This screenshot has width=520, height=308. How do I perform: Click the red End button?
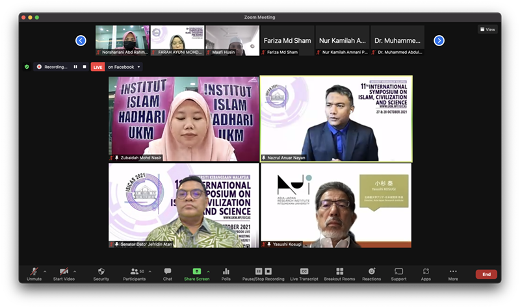486,274
